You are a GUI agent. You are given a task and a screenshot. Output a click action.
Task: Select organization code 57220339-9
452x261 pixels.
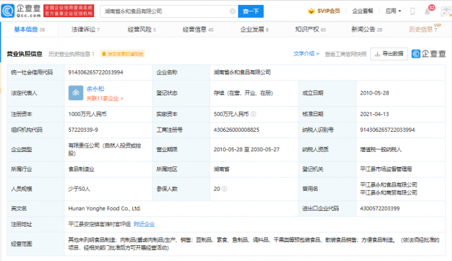click(83, 130)
